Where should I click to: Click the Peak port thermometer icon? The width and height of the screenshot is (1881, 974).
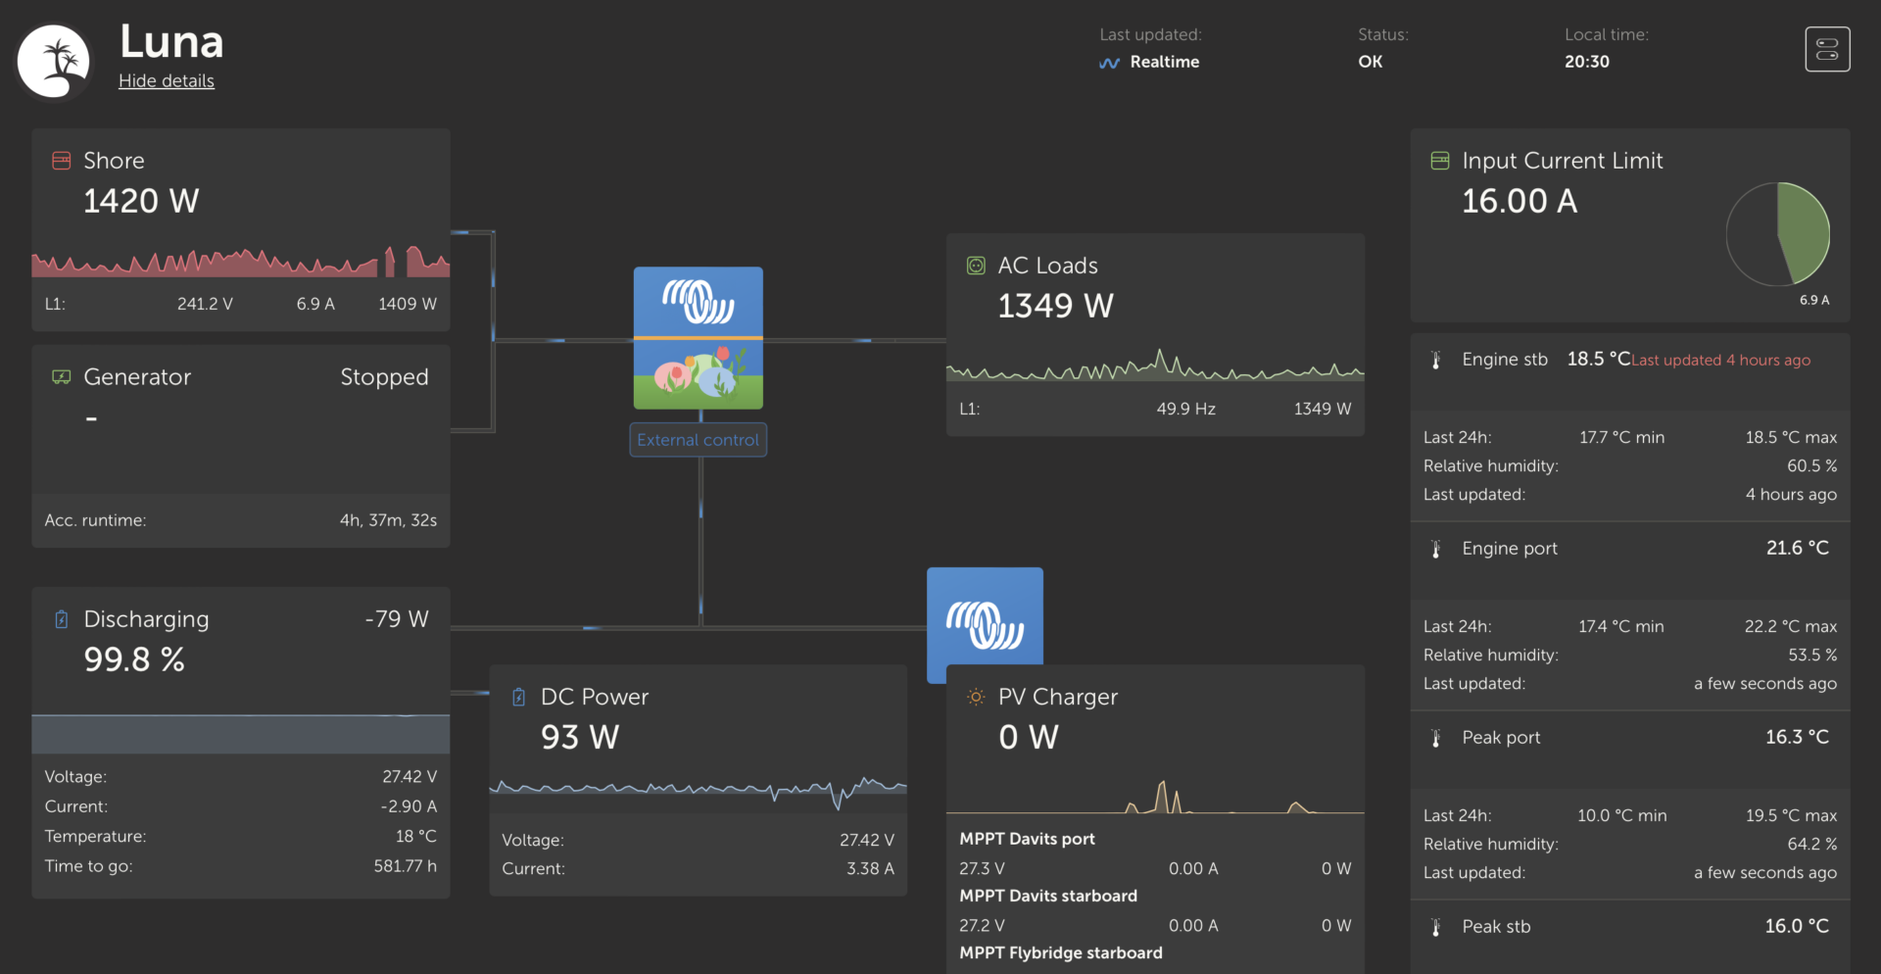tap(1436, 738)
